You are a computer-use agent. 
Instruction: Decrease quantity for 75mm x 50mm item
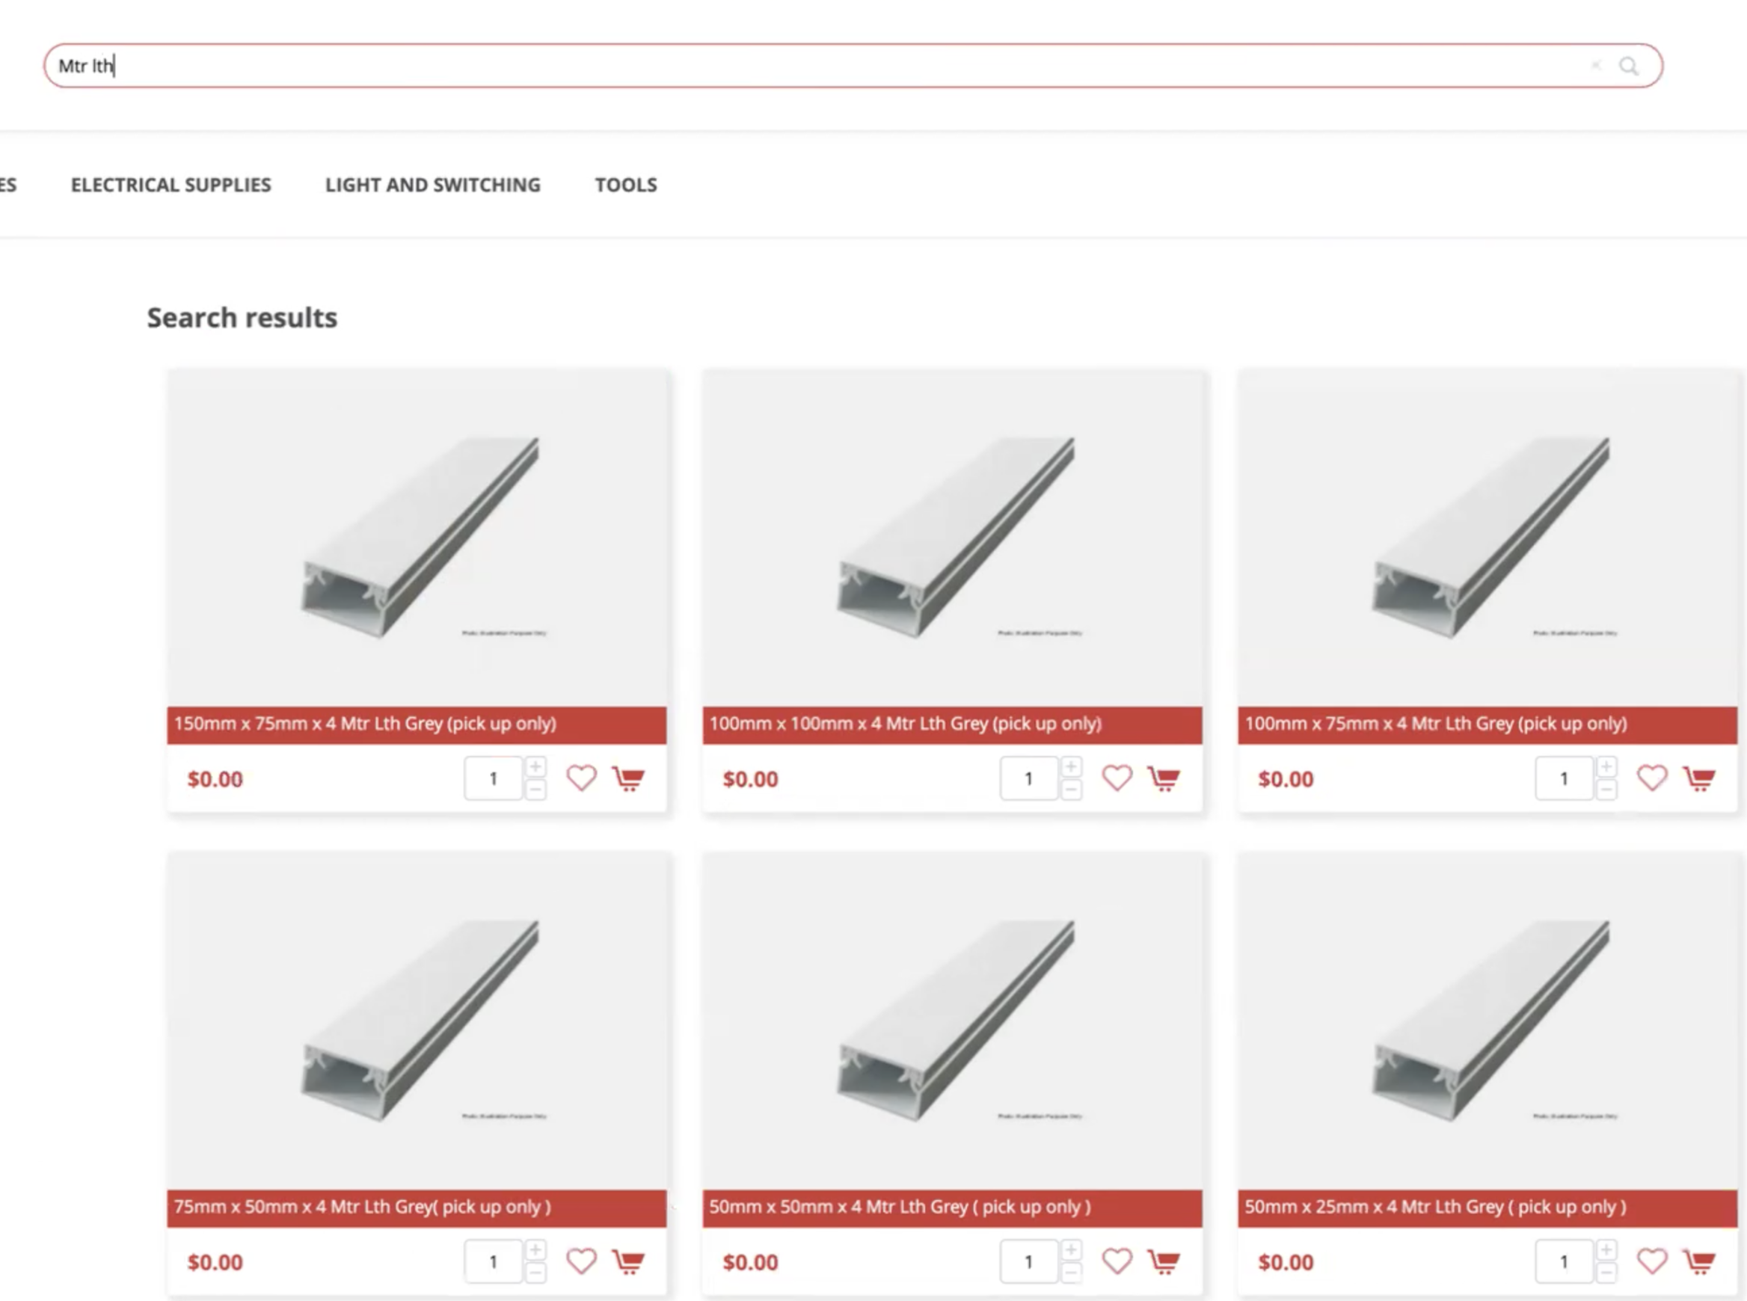click(x=535, y=1273)
